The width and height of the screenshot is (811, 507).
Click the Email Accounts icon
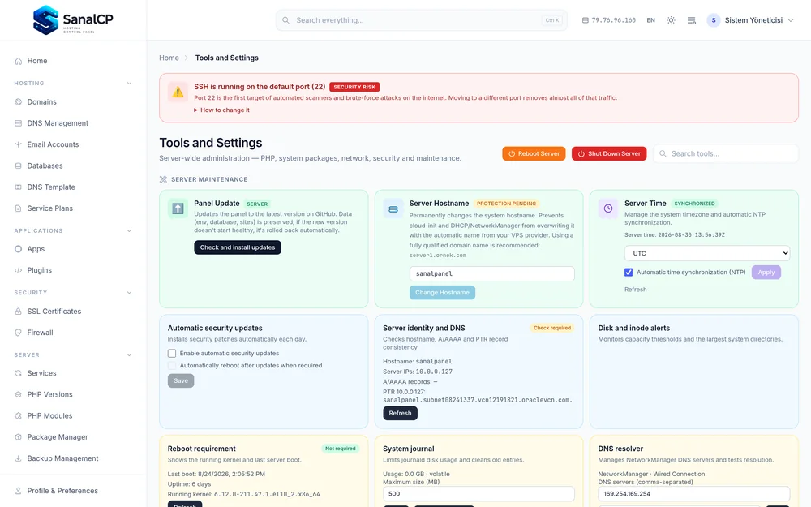tap(18, 144)
